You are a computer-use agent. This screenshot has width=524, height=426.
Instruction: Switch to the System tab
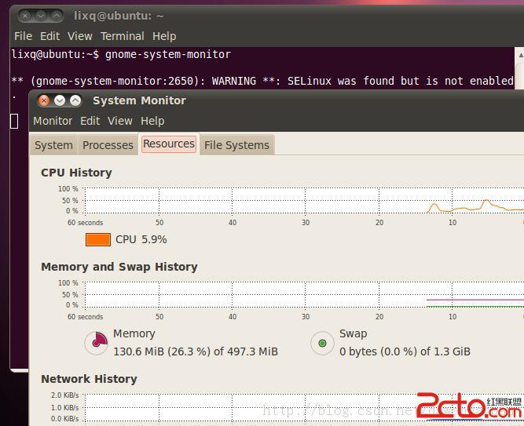coord(53,145)
